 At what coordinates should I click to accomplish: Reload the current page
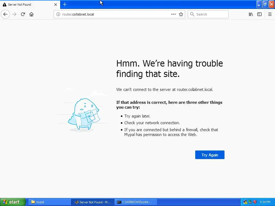coord(23,14)
